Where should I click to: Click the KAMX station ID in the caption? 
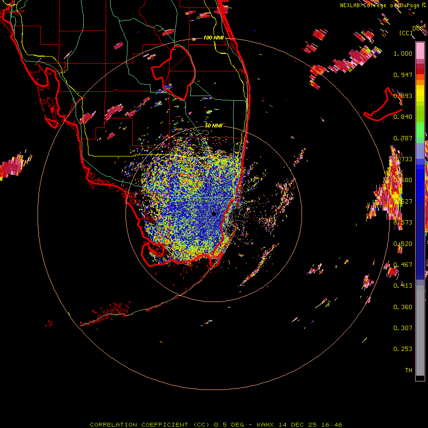[265, 425]
